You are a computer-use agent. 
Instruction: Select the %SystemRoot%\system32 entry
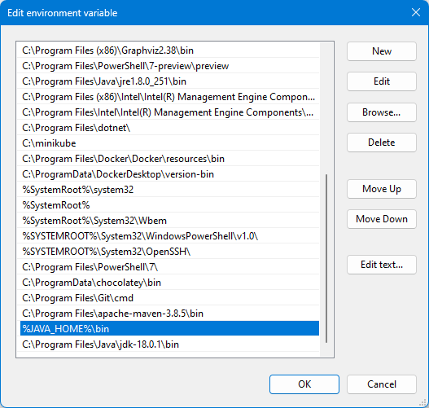pos(168,190)
